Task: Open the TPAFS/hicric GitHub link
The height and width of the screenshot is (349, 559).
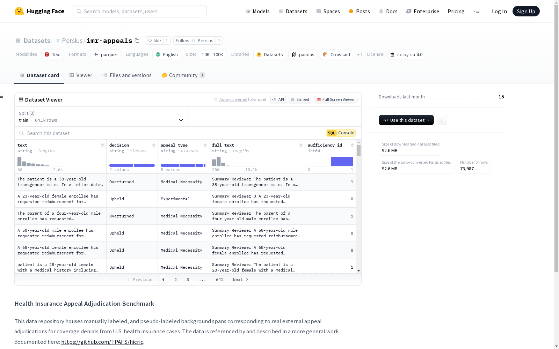Action: tap(102, 342)
